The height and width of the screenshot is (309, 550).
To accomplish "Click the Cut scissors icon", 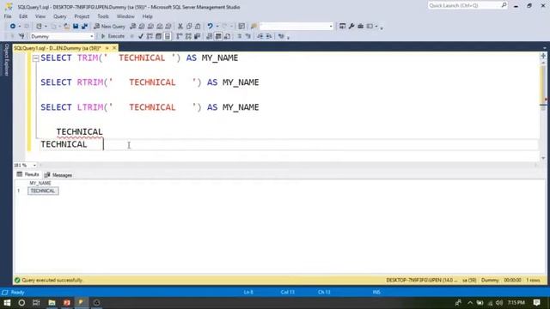I will (180, 27).
